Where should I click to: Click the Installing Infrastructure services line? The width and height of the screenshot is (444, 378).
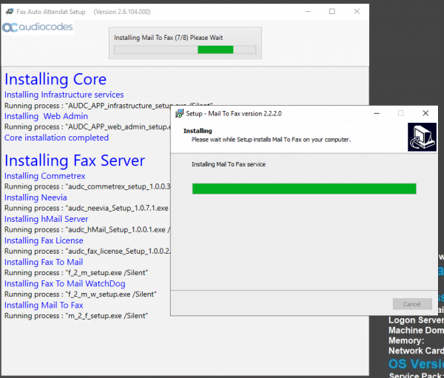[x=64, y=95]
